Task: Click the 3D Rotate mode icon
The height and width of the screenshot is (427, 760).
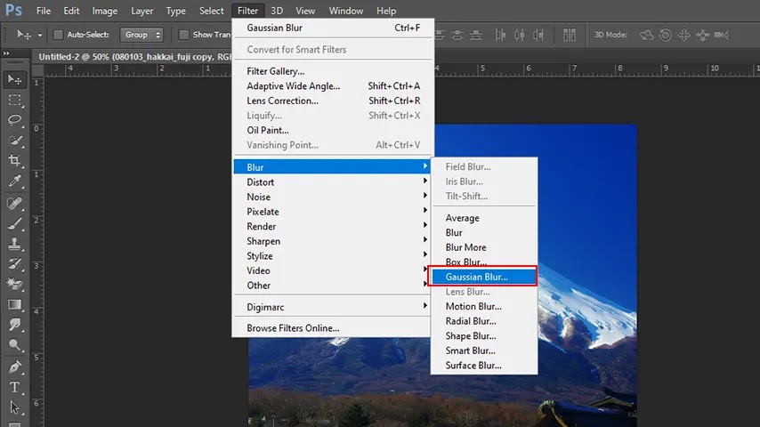Action: click(x=646, y=35)
